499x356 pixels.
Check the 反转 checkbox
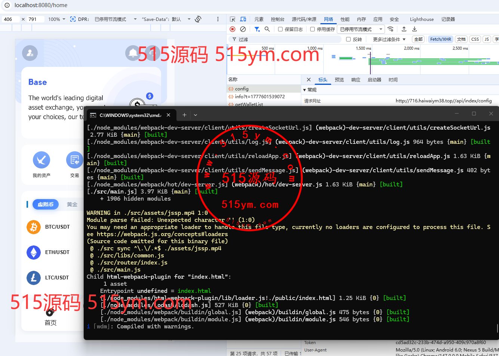(348, 39)
